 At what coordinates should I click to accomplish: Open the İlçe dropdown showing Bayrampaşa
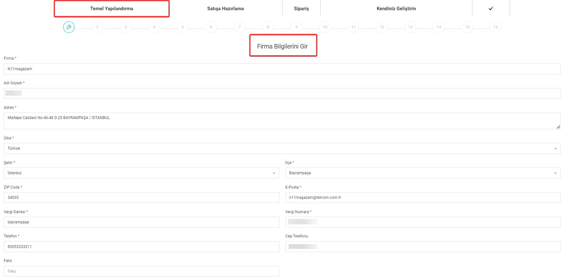click(423, 173)
